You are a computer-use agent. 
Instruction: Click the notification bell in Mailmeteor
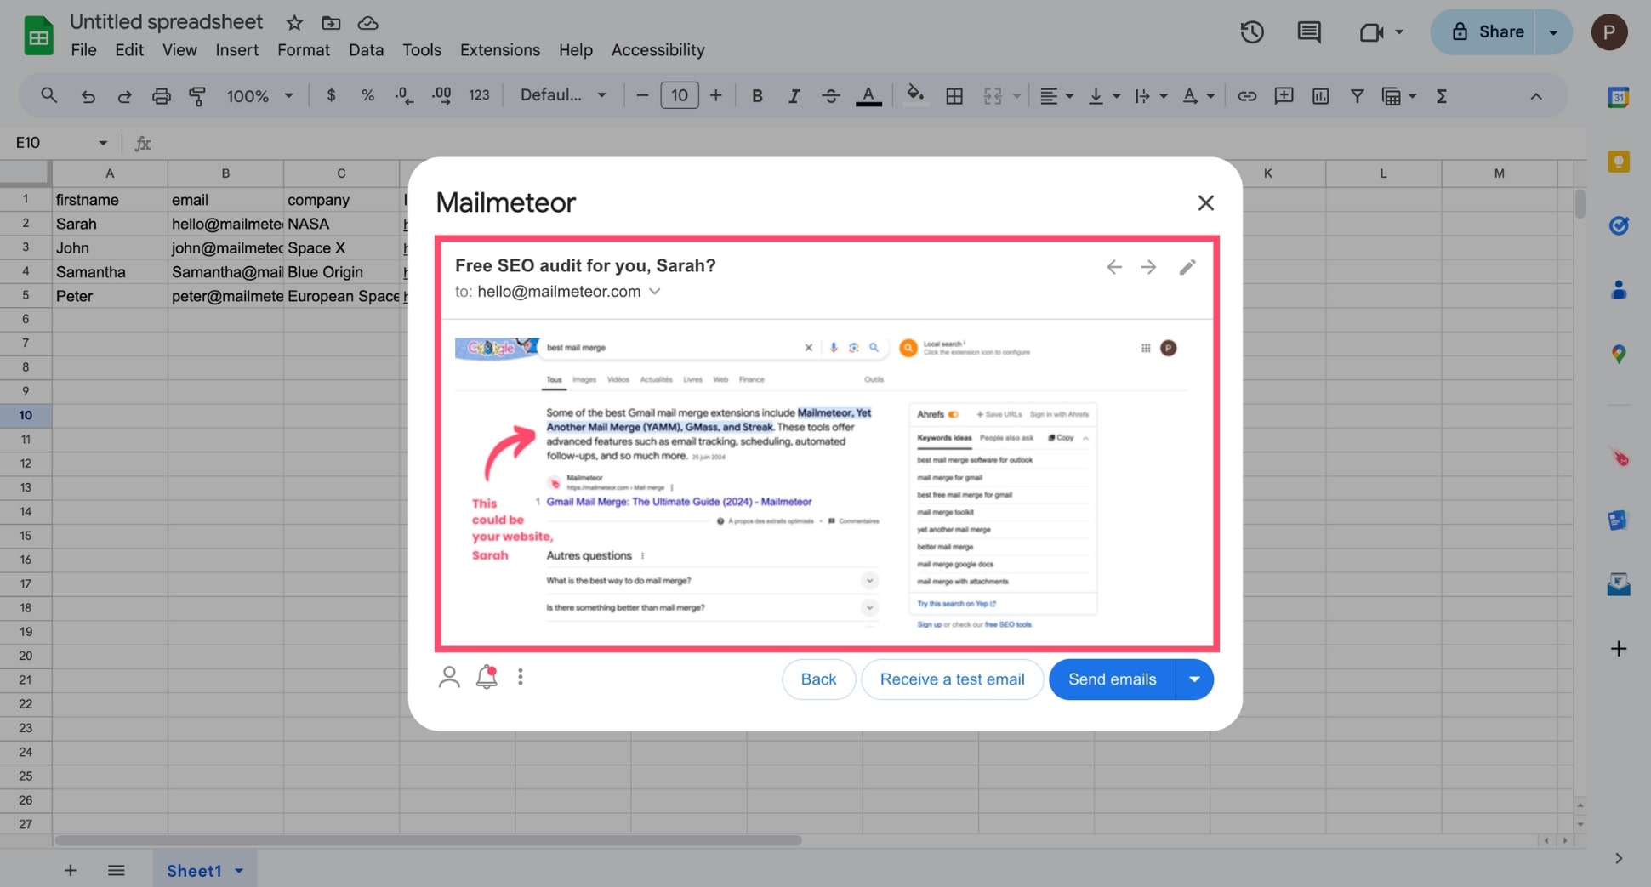(x=487, y=677)
